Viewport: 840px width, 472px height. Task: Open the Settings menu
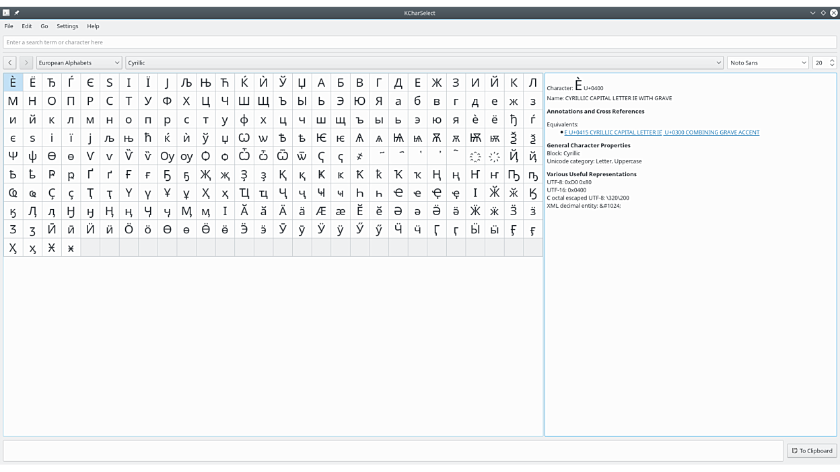[67, 26]
